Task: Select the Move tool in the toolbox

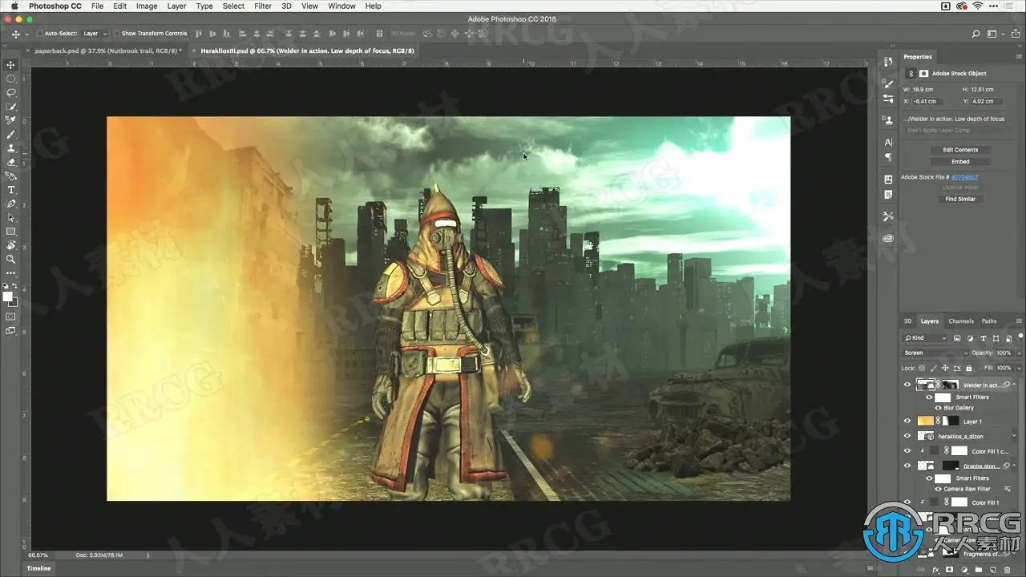Action: click(x=11, y=65)
